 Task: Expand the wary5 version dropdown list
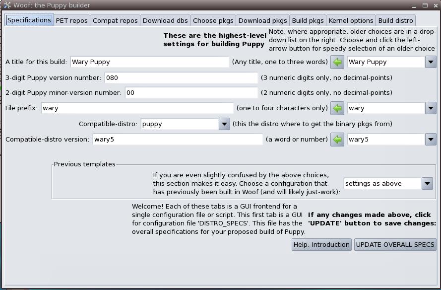coord(430,140)
